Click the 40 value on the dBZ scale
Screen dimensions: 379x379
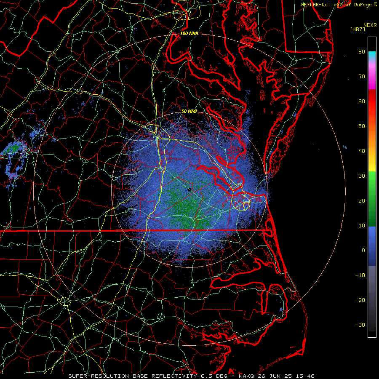tap(362, 151)
